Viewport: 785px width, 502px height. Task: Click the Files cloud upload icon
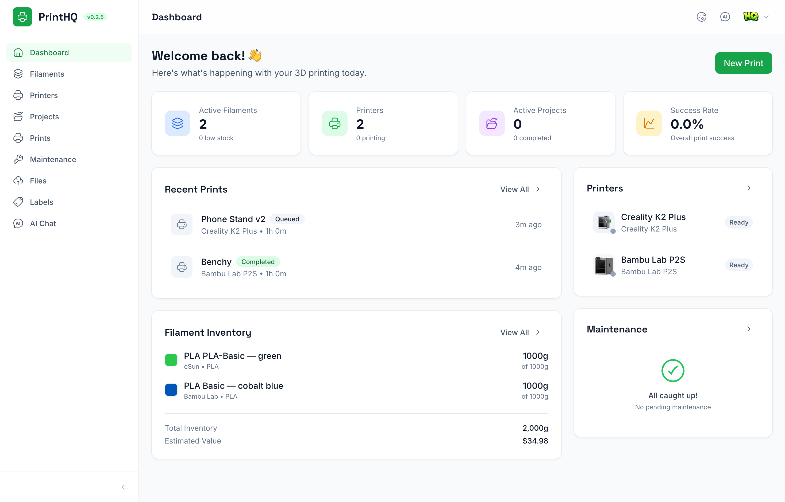(x=18, y=180)
